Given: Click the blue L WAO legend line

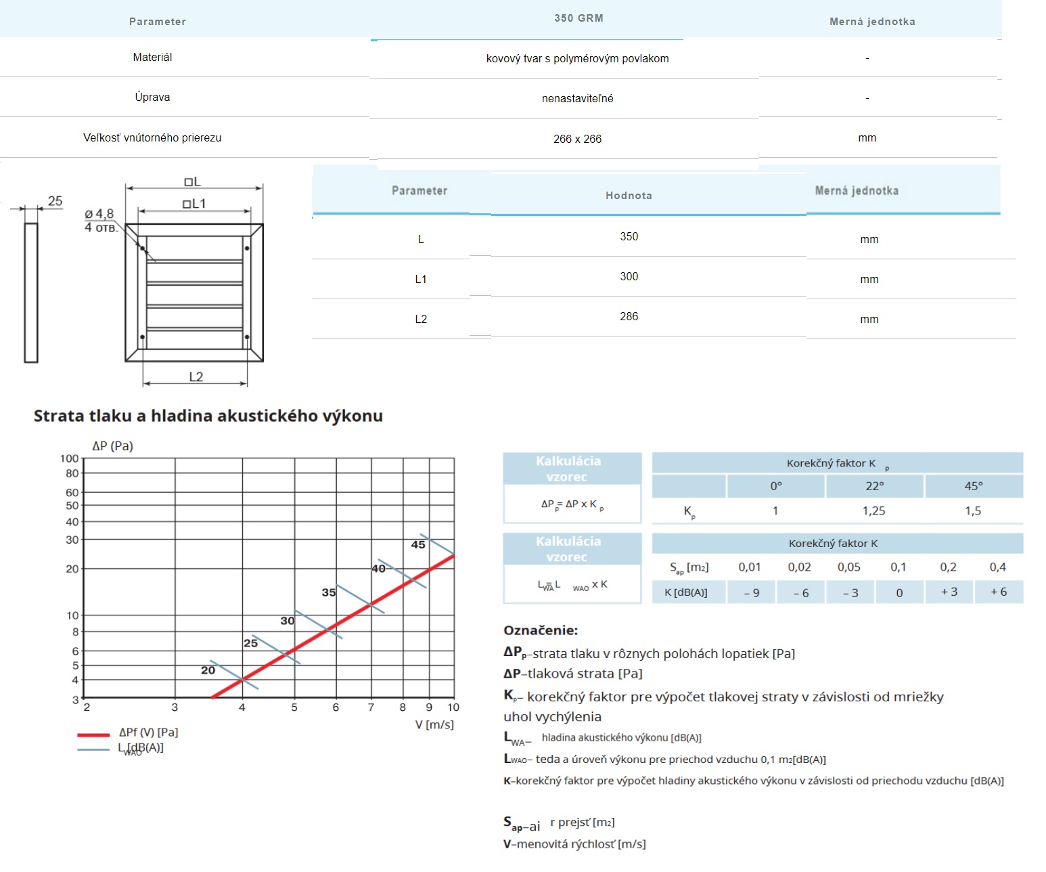Looking at the screenshot, I should pyautogui.click(x=93, y=749).
